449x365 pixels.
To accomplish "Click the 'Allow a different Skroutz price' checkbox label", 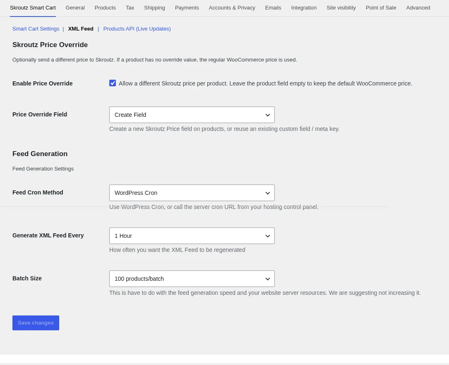I will pyautogui.click(x=265, y=83).
